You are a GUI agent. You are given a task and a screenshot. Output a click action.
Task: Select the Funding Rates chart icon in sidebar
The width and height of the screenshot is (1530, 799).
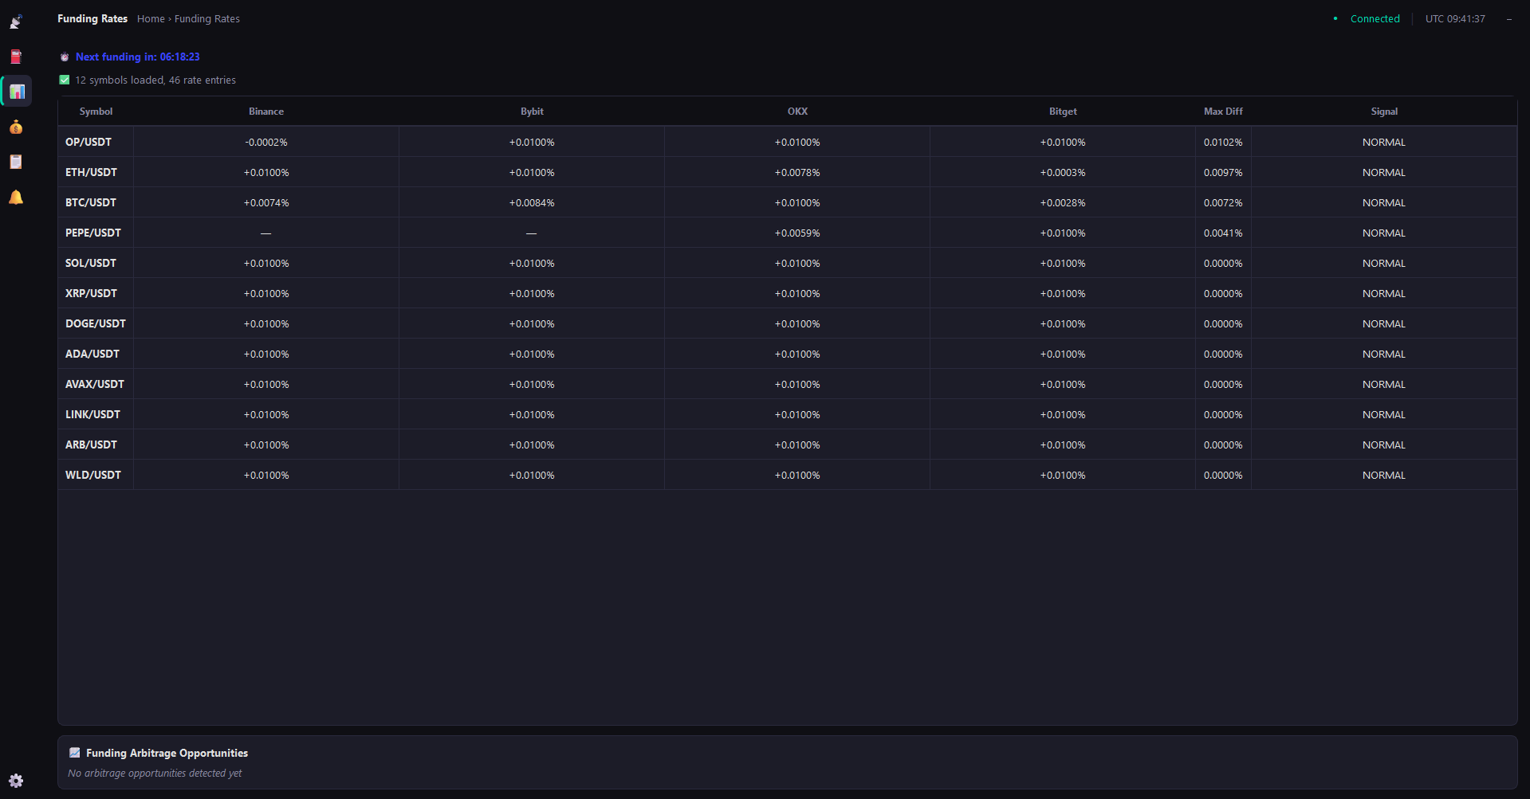pyautogui.click(x=16, y=91)
